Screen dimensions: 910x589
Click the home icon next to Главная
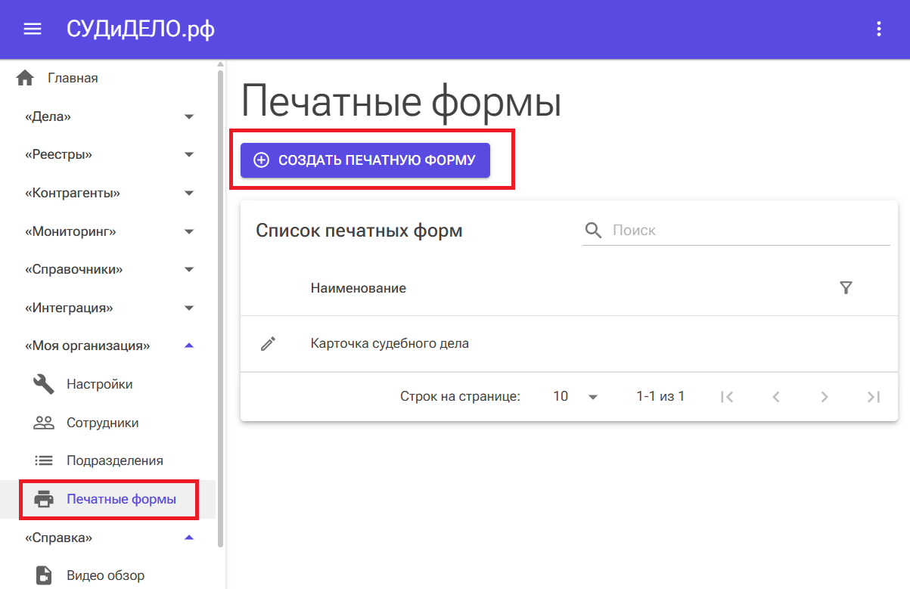(x=26, y=77)
